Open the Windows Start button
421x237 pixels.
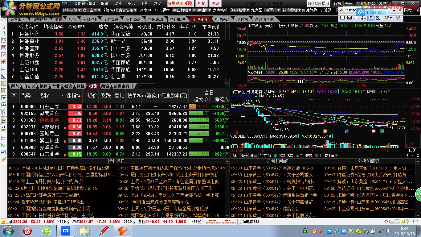click(8, 231)
